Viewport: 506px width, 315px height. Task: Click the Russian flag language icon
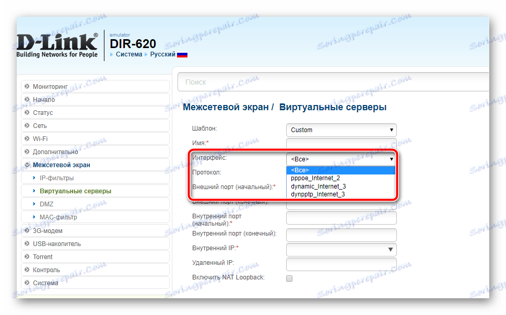pyautogui.click(x=182, y=54)
